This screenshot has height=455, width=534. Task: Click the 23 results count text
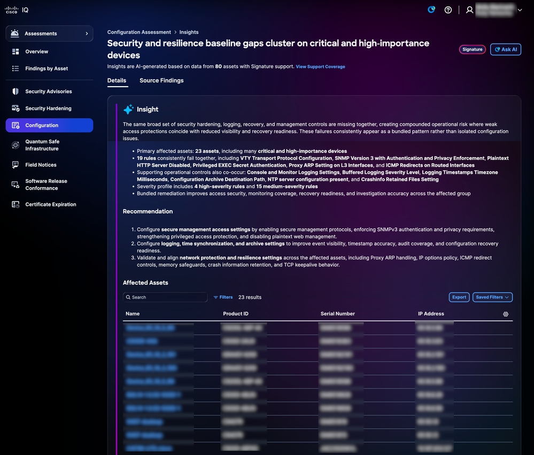[250, 297]
